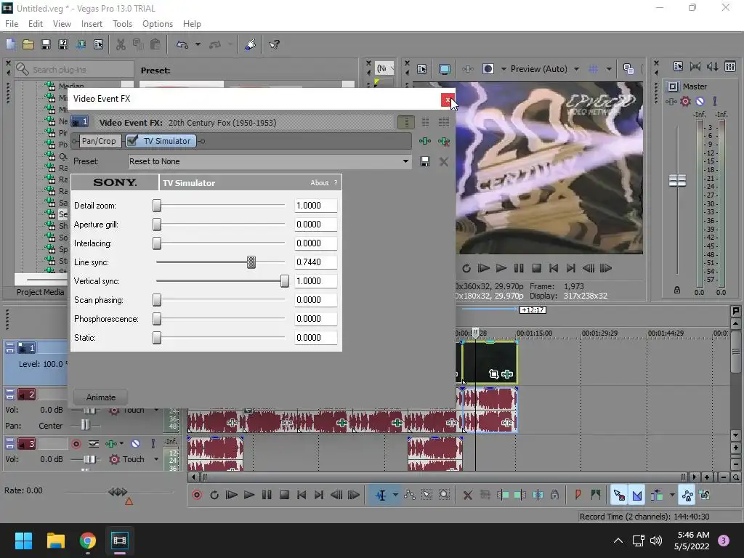
Task: Click the Cut scissors icon in toolbar
Action: (x=121, y=44)
